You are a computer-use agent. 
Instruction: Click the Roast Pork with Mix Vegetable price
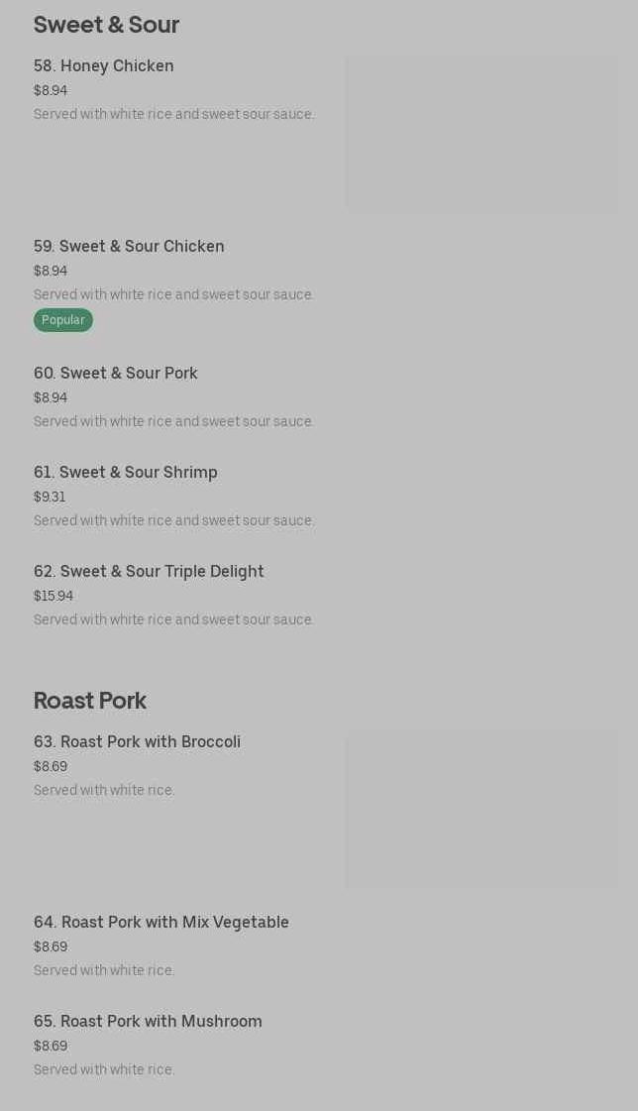coord(51,947)
